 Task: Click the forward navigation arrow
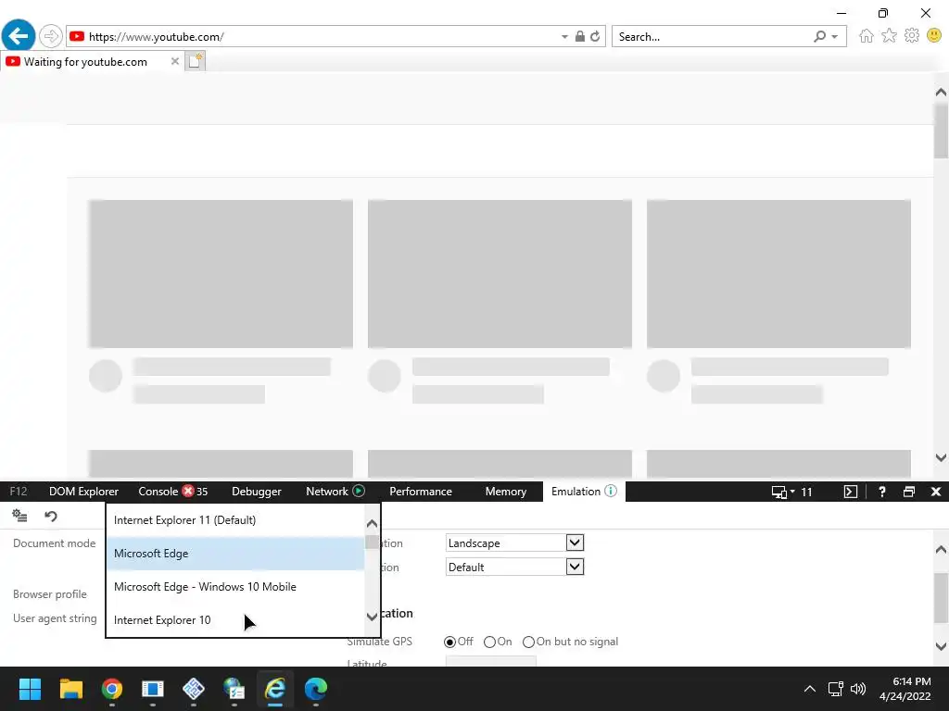click(51, 36)
